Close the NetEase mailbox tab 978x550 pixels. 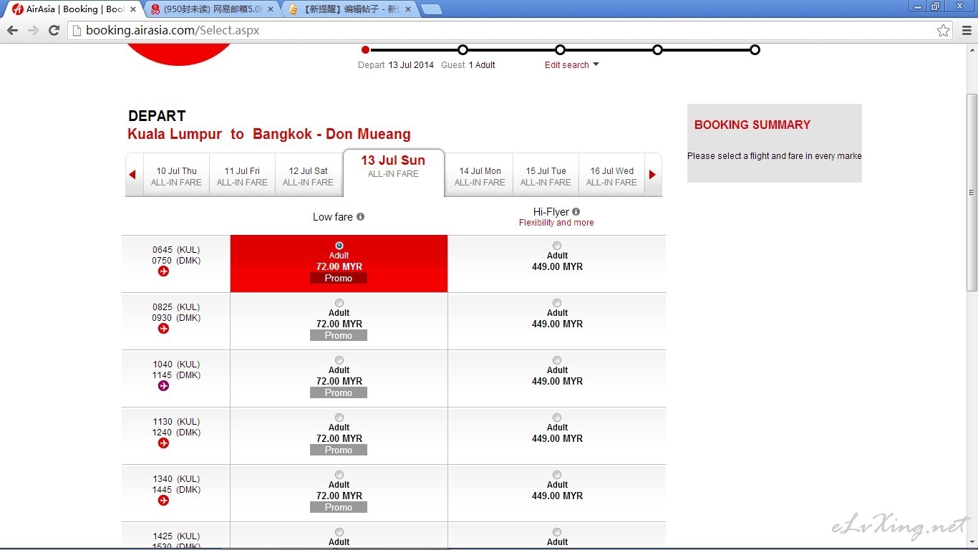271,9
